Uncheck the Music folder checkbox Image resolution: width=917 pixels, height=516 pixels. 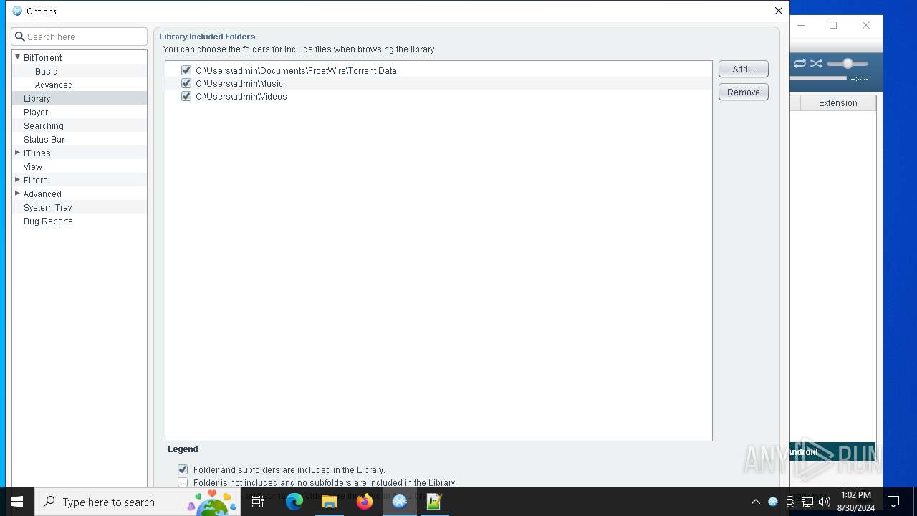pyautogui.click(x=186, y=83)
